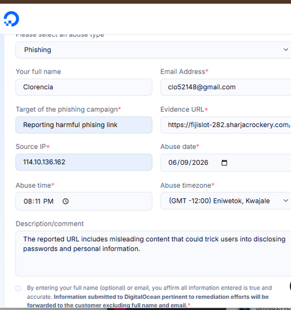Open the Phishing abuse type dropdown
Screen dimensions: 291x310
[x=153, y=50]
